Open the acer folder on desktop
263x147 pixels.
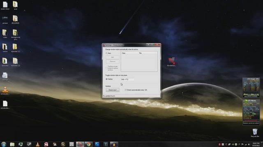[x=16, y=5]
